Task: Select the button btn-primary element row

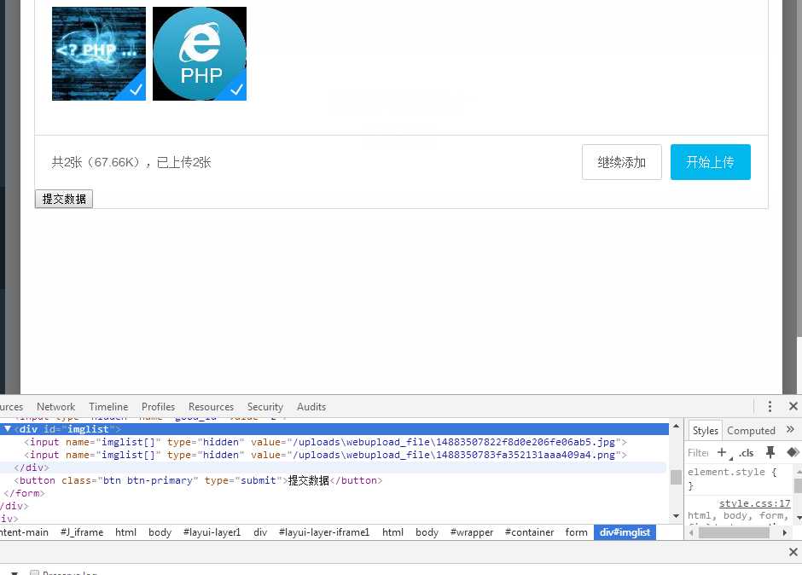Action: (199, 480)
